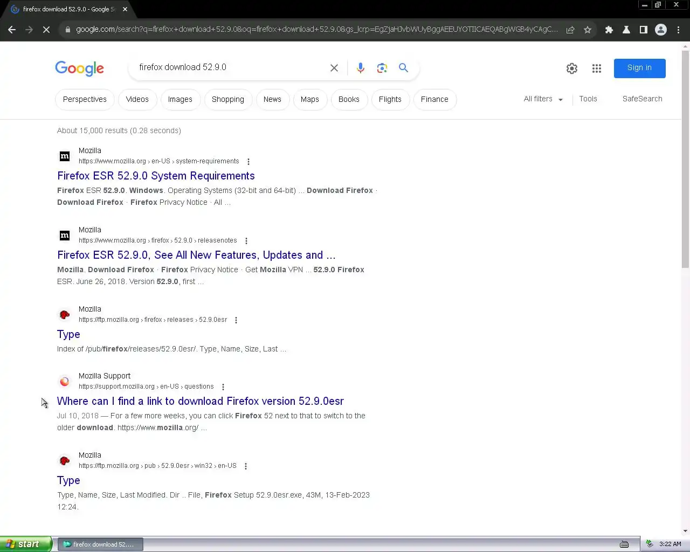Open Chrome's three-dot menu

pos(679,30)
